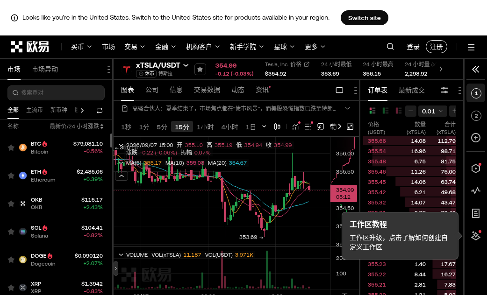487x295 pixels.
Task: Click the Switch site button
Action: 365,18
